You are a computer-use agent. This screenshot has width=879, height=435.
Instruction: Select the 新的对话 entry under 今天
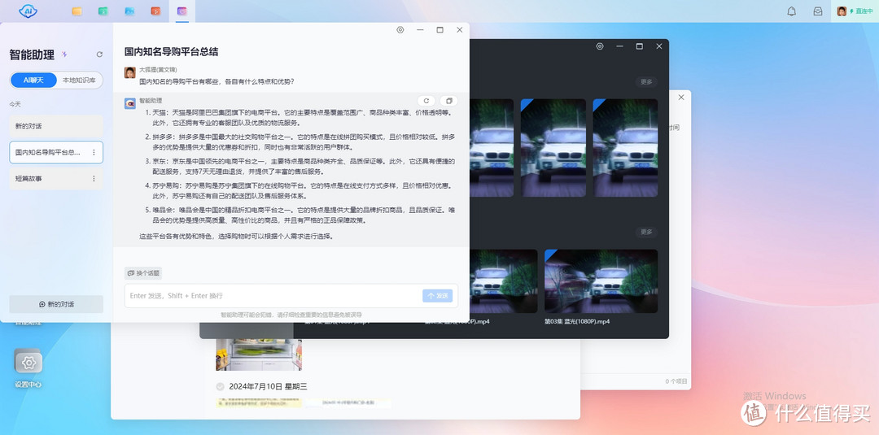(x=56, y=126)
